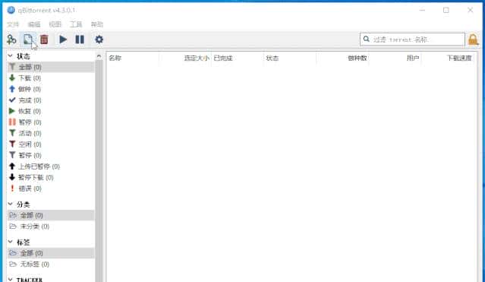Open the 视图 menu
The width and height of the screenshot is (485, 282).
55,24
